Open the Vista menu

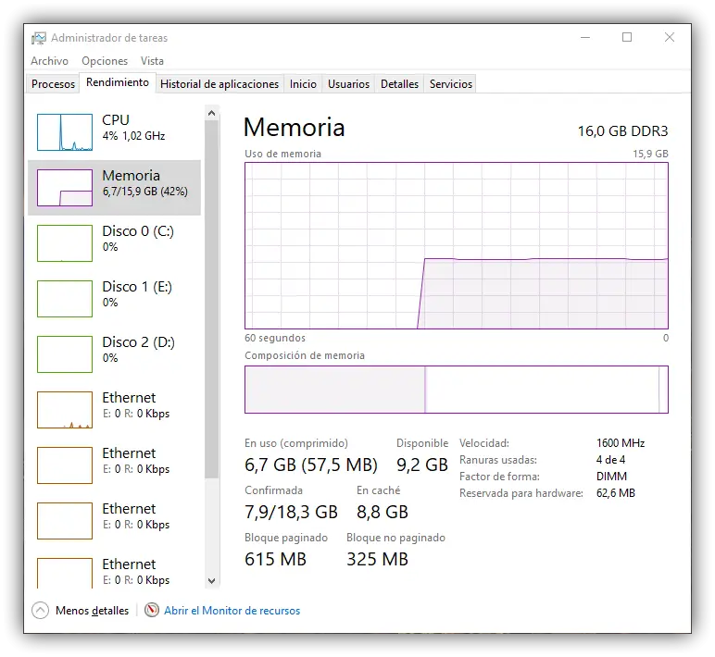pos(152,61)
